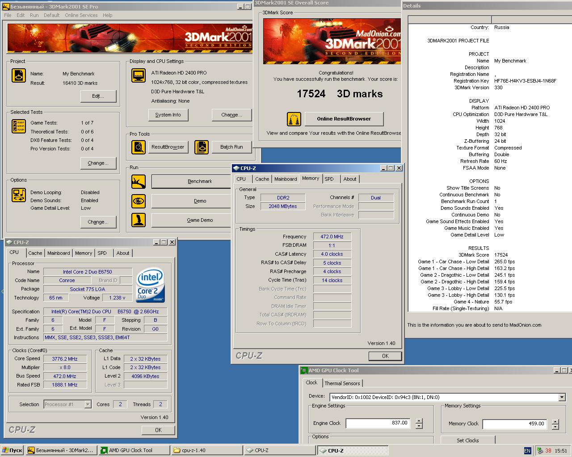
Task: Click the Memory Clock value field
Action: pyautogui.click(x=515, y=424)
